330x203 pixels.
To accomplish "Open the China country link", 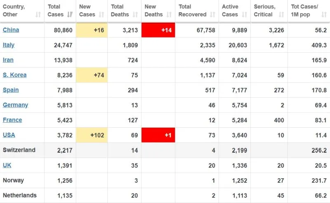I will click(x=11, y=30).
